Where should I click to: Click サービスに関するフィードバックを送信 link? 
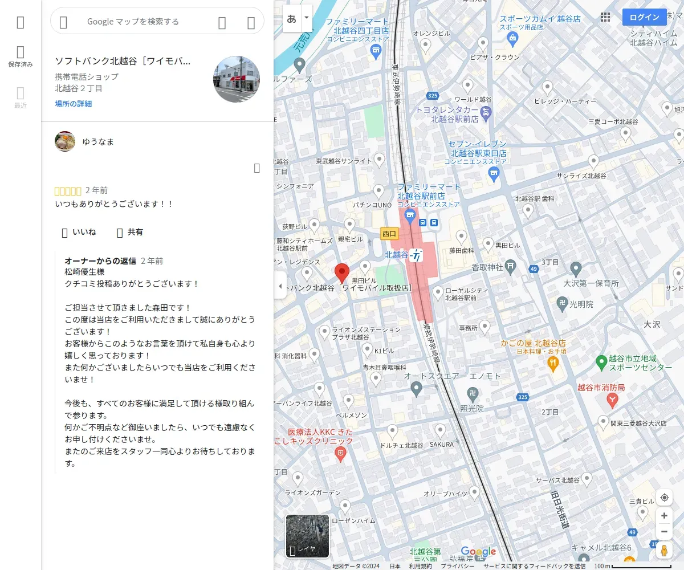tap(535, 566)
